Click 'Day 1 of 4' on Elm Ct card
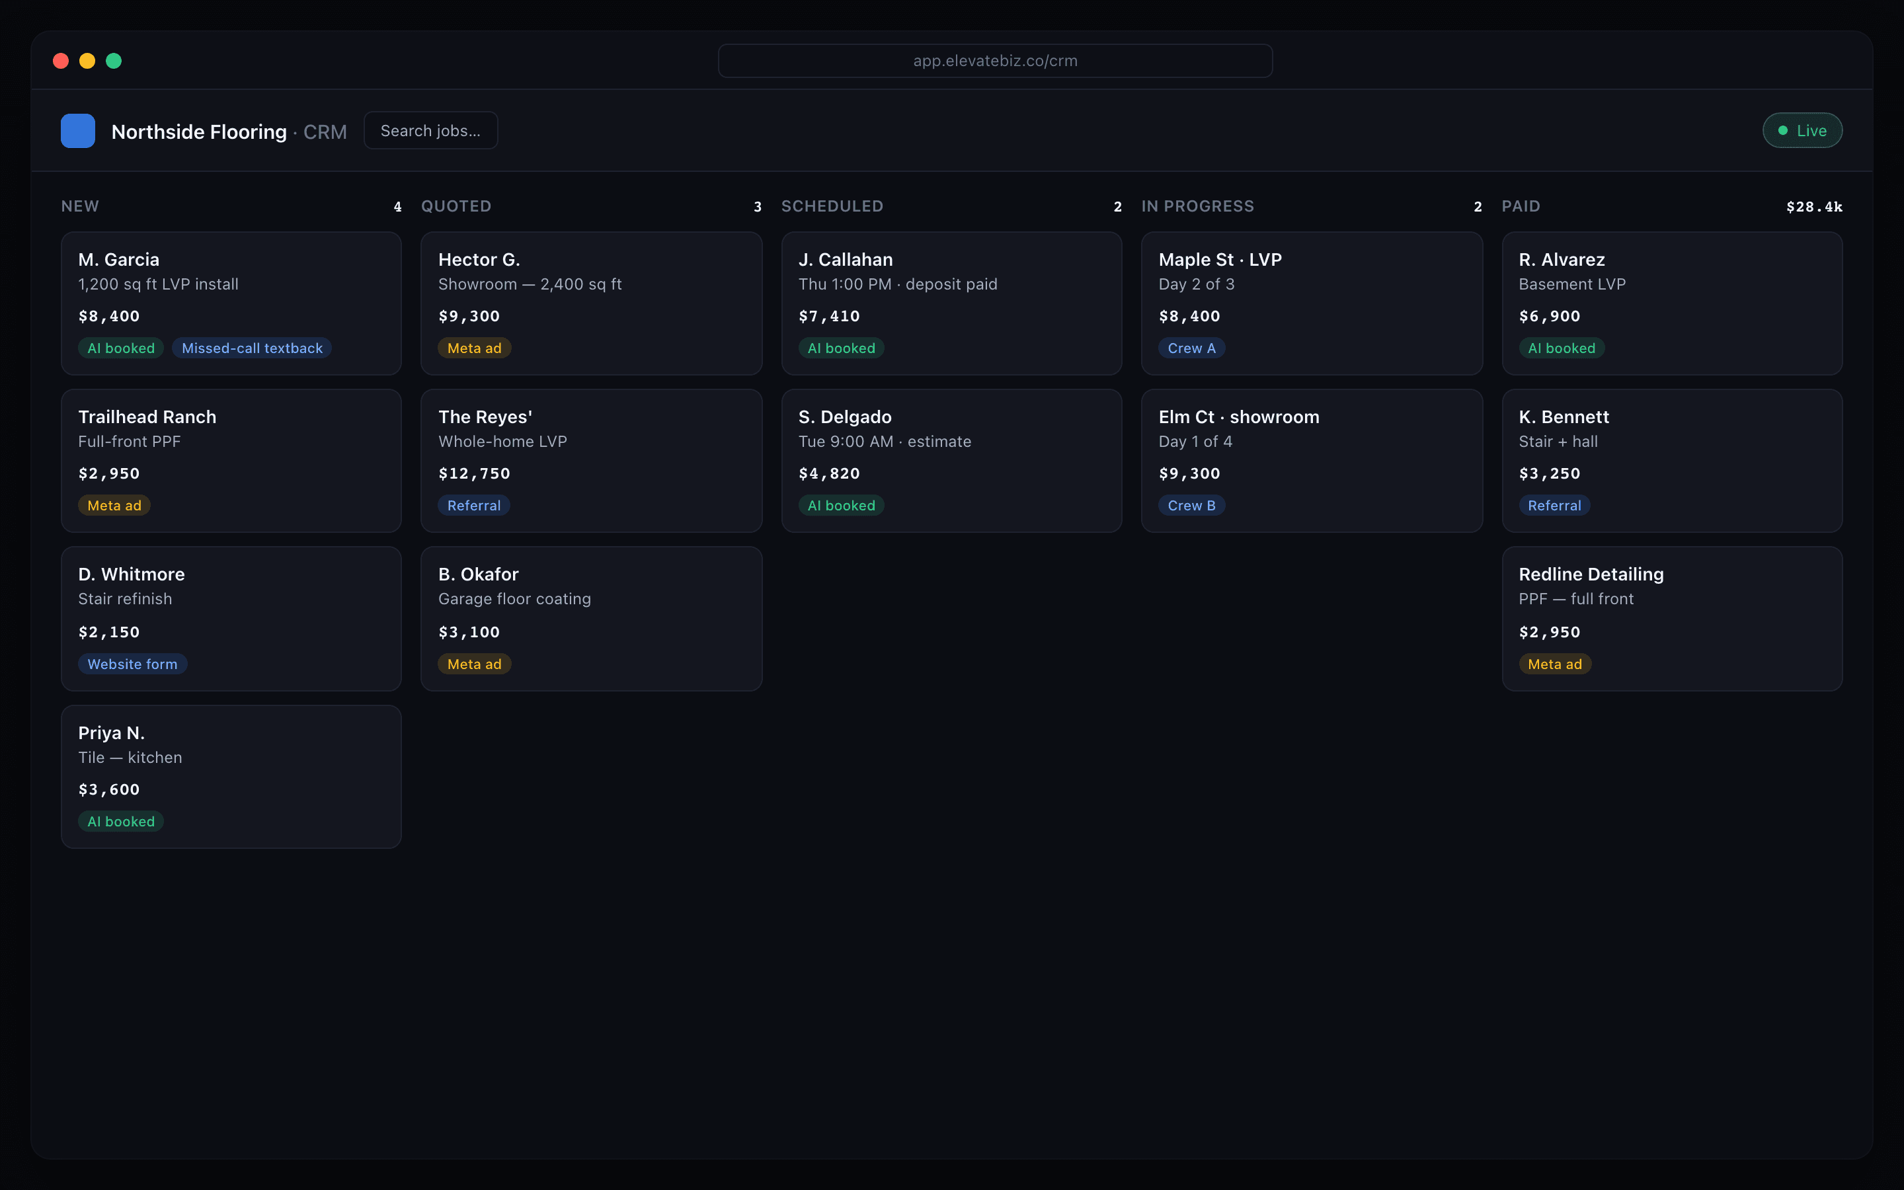Viewport: 1904px width, 1190px height. tap(1196, 442)
